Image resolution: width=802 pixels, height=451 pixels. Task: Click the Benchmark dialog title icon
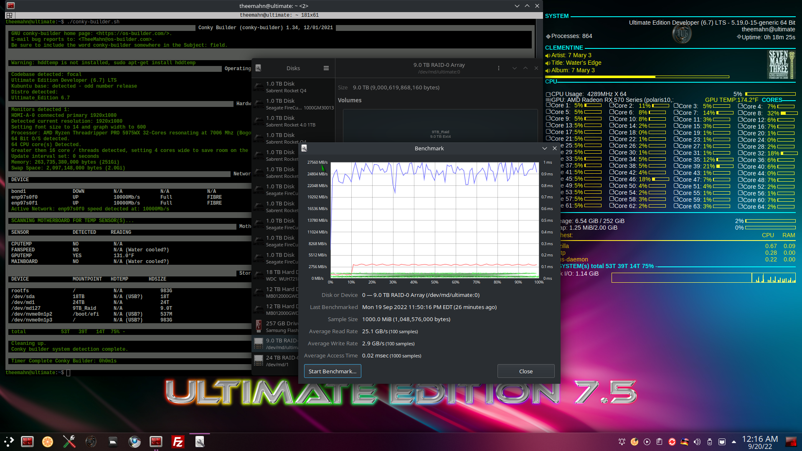(304, 148)
